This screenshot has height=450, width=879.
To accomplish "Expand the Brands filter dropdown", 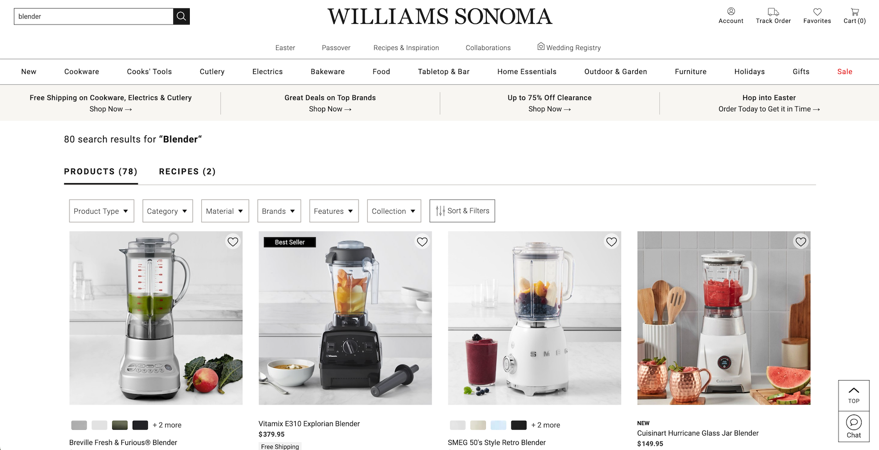I will click(279, 211).
